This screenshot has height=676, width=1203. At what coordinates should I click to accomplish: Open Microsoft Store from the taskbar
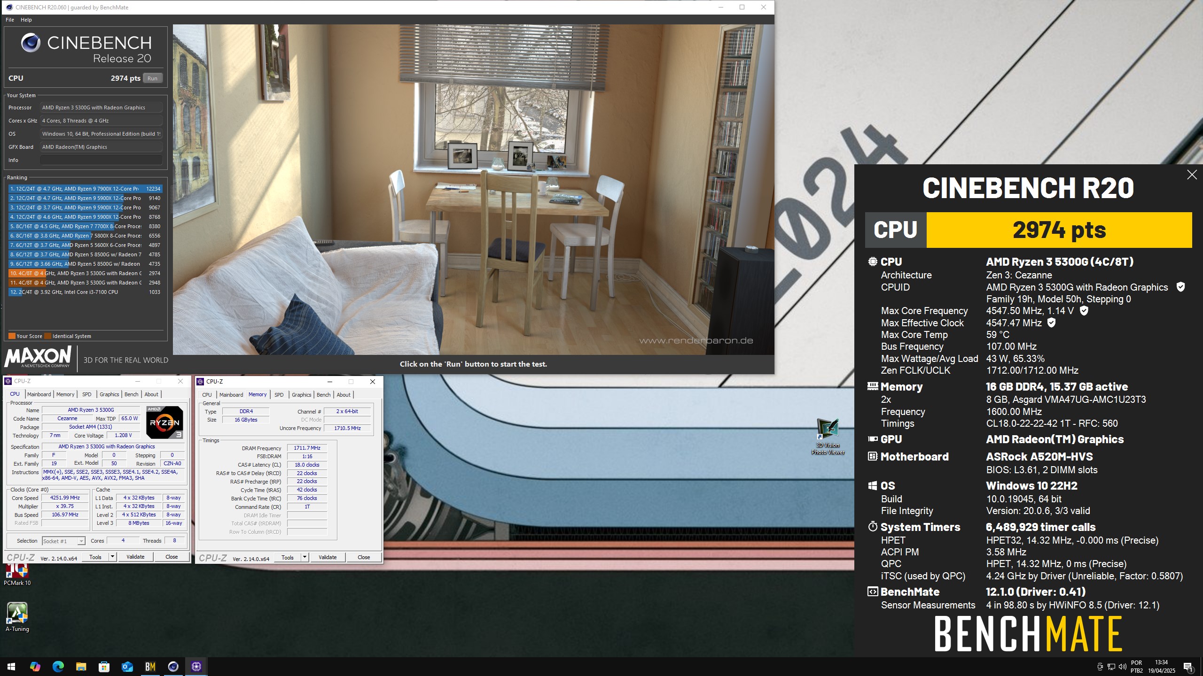coord(104,667)
